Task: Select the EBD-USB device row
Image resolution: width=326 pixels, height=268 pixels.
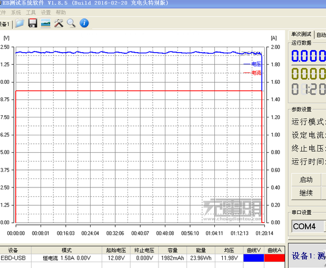Action: coord(14,258)
